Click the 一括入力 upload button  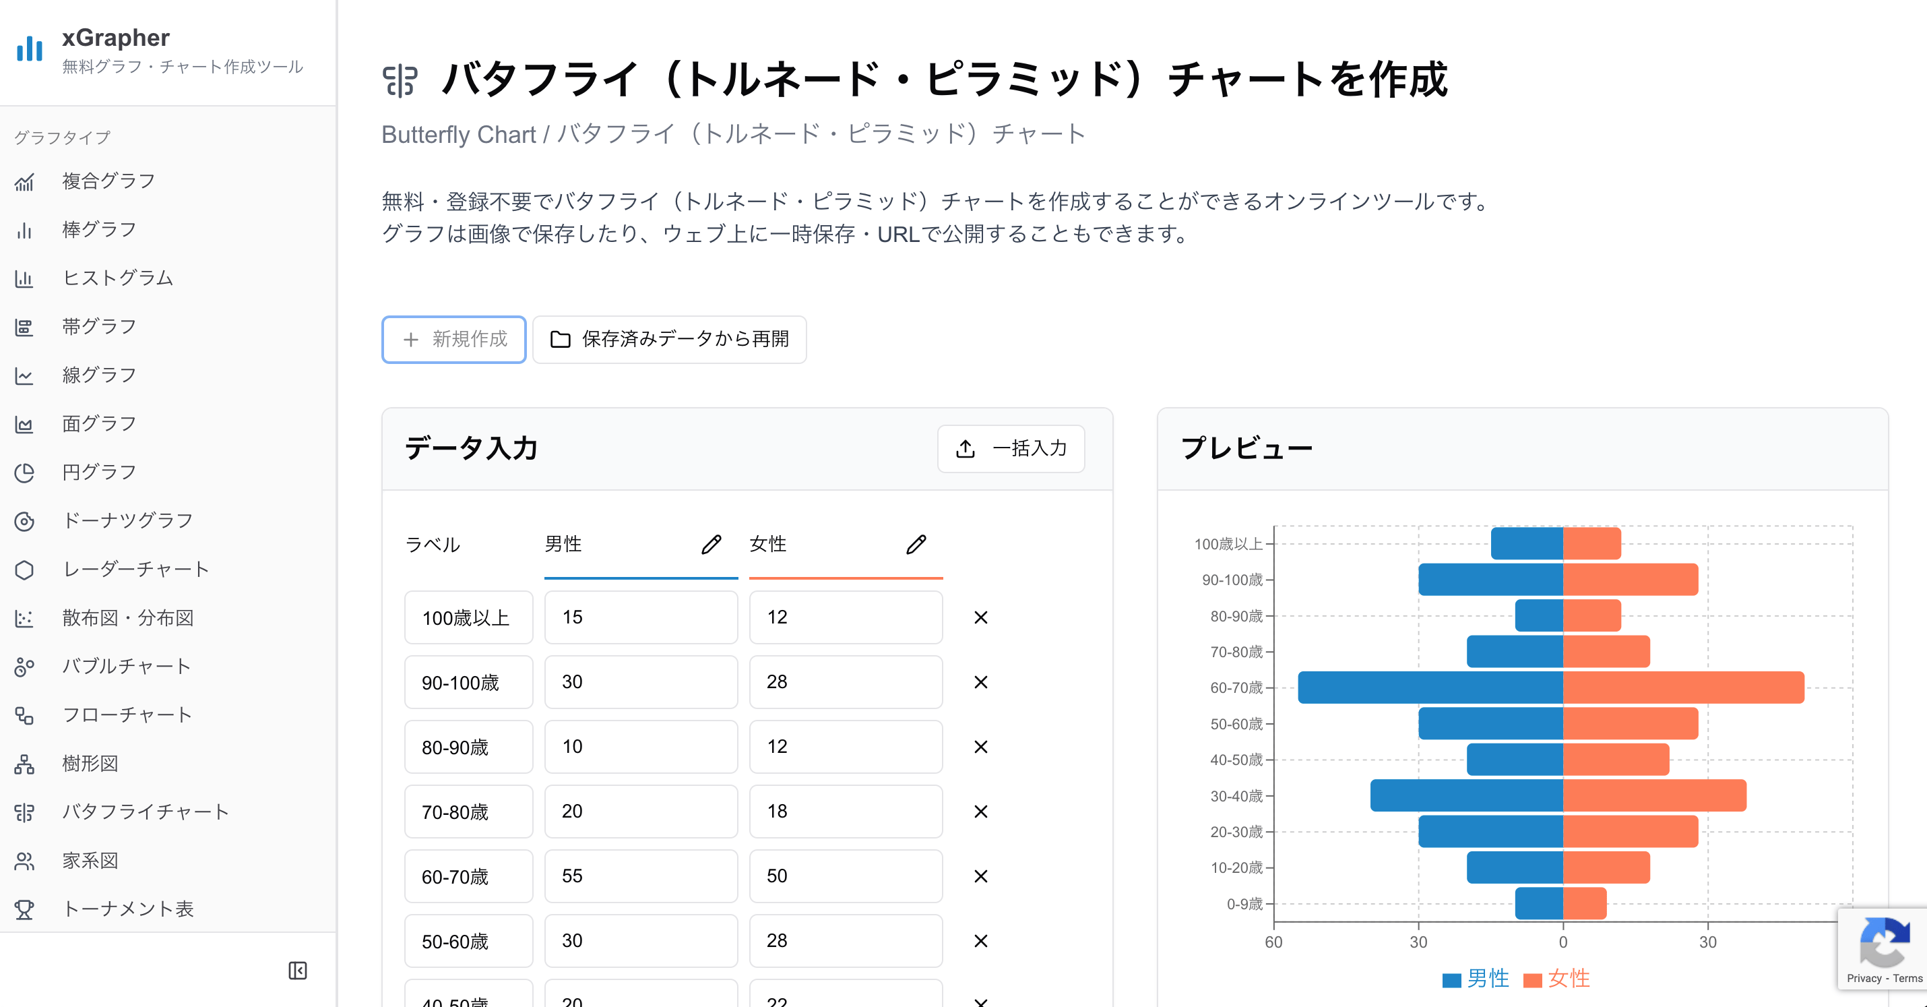[1011, 449]
